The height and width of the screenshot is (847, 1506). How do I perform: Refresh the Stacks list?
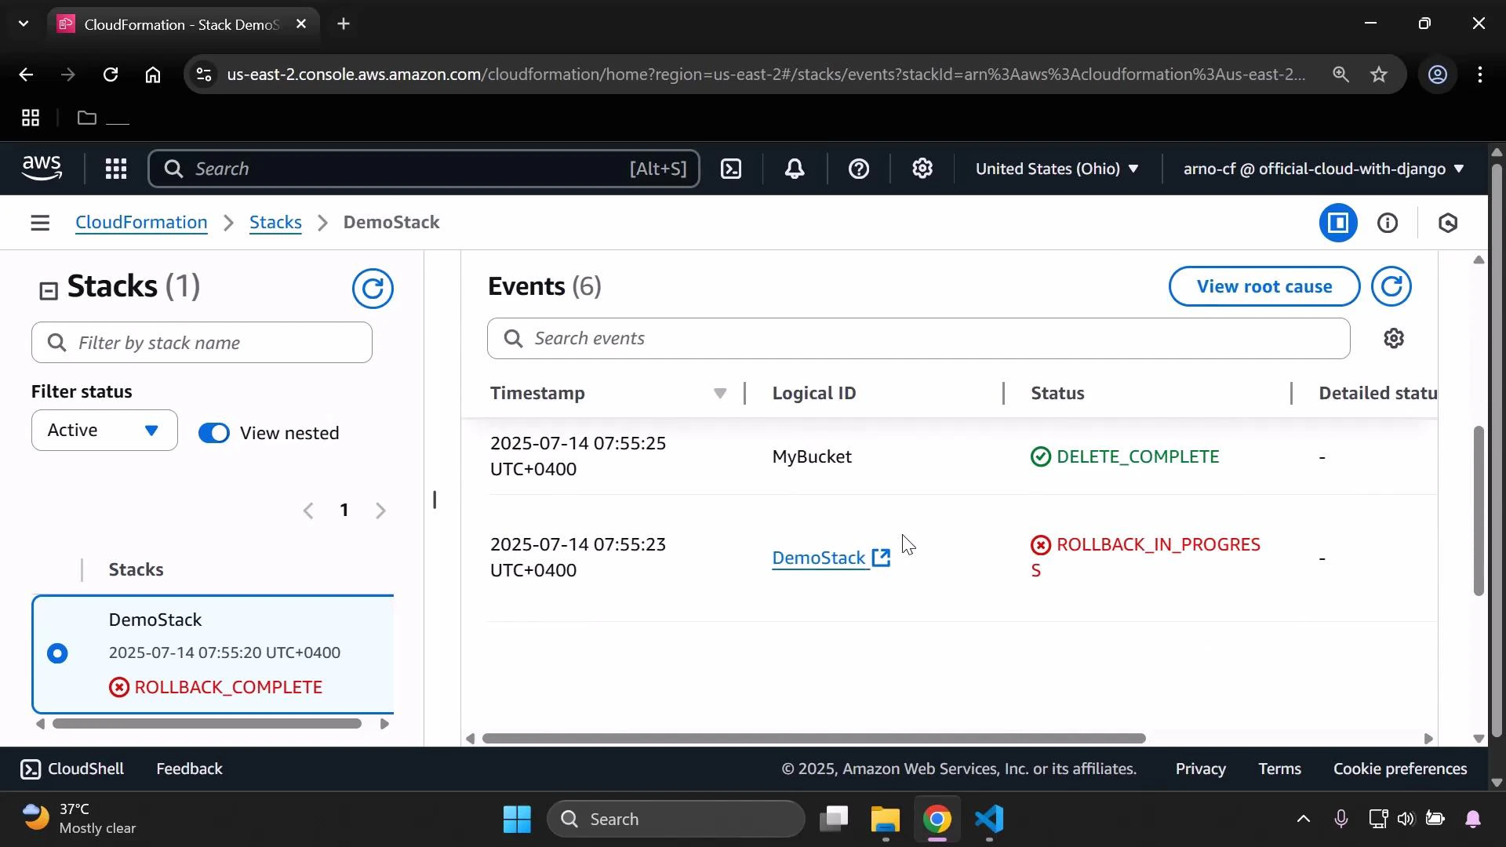point(373,289)
